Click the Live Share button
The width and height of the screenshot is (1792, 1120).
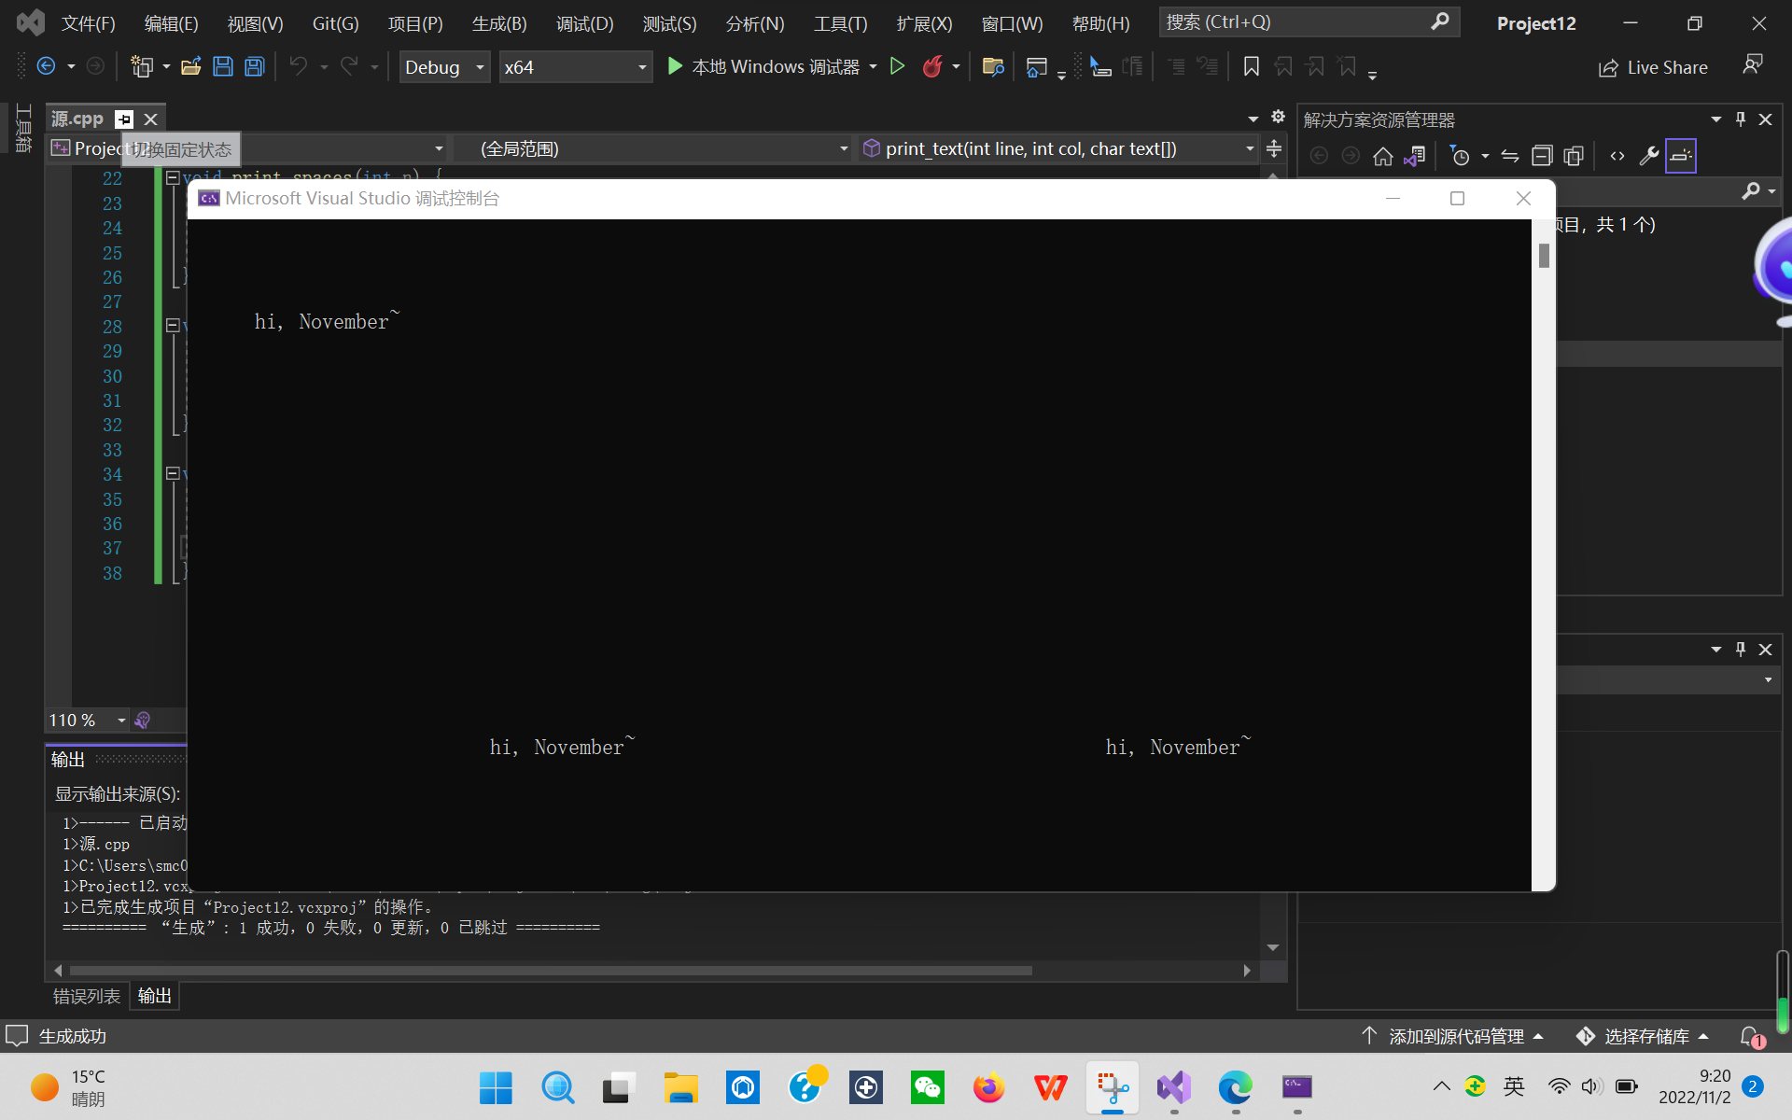point(1653,67)
